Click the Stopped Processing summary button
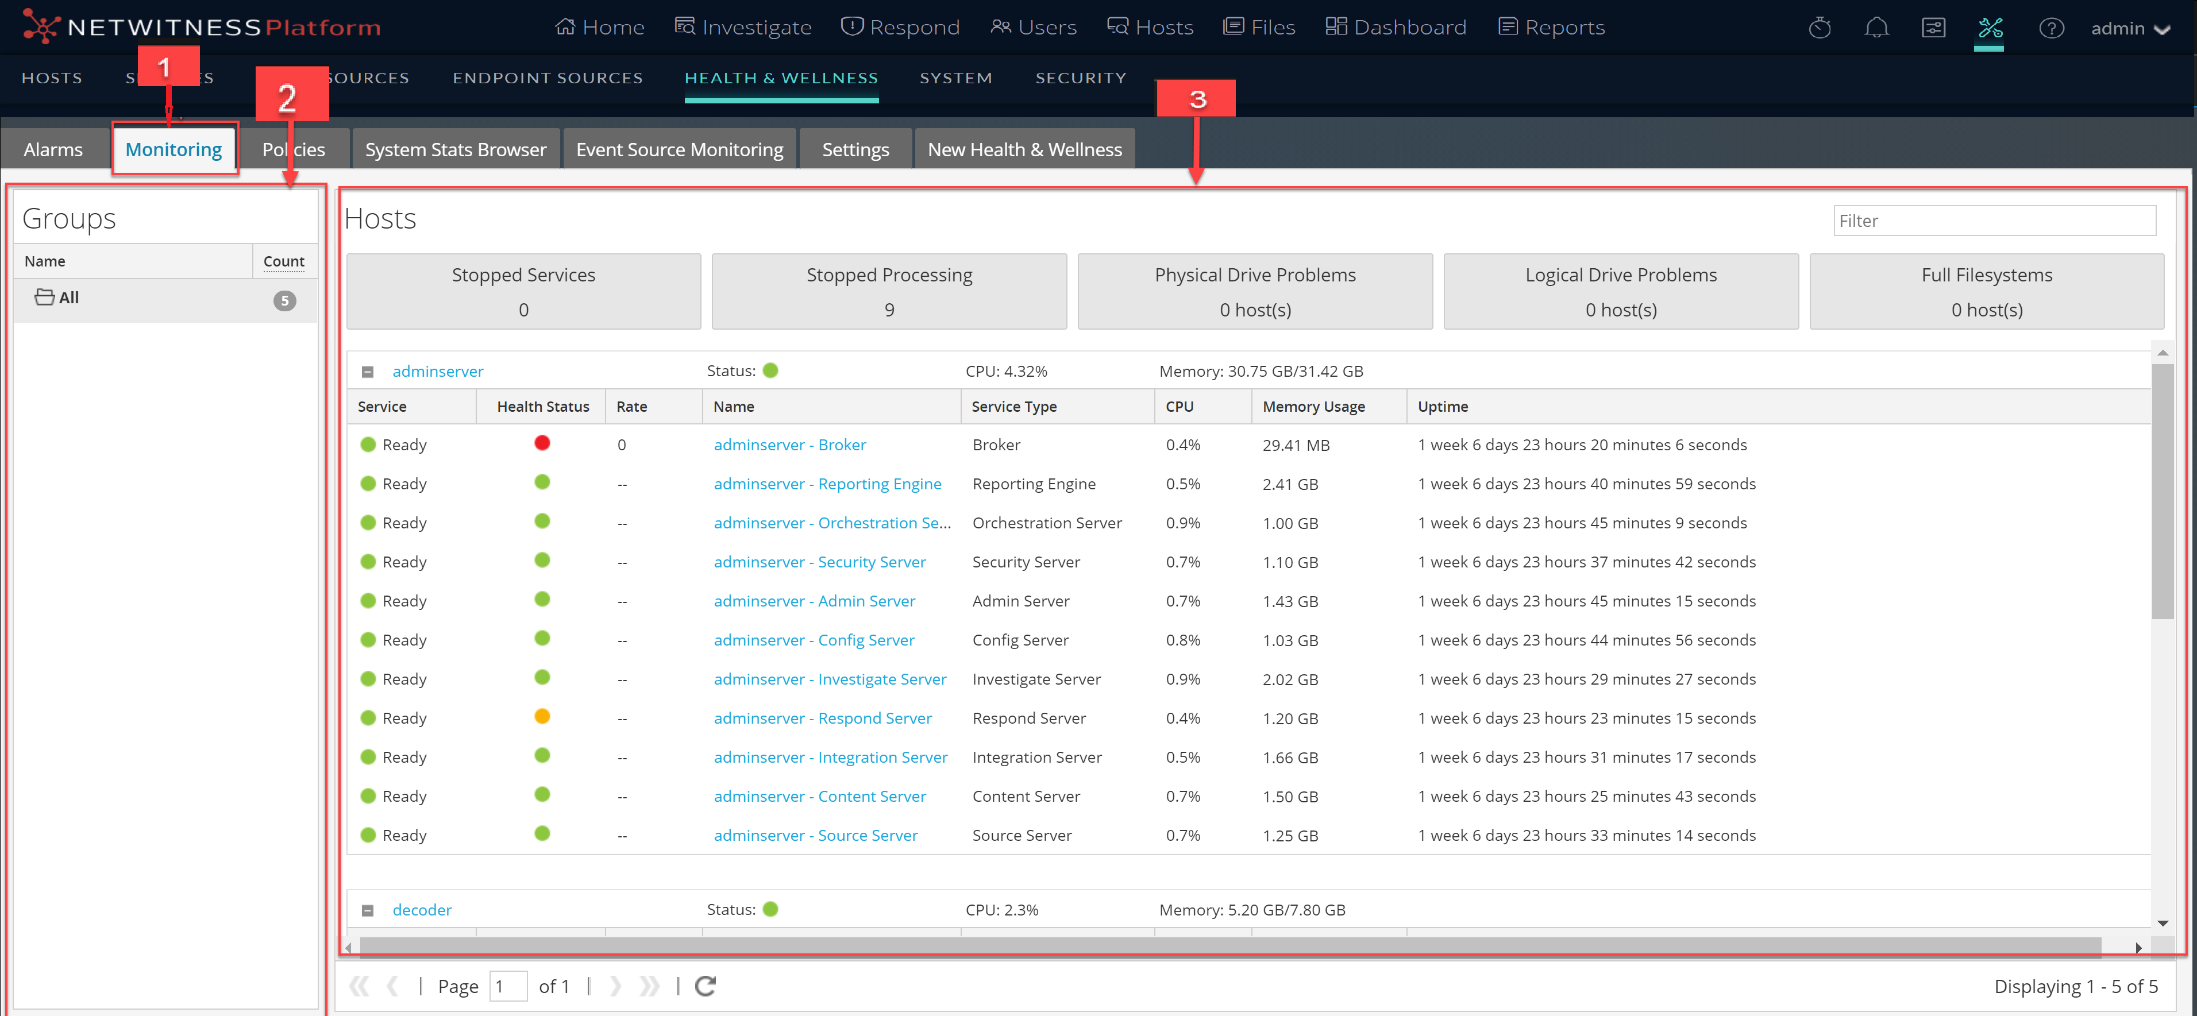 [x=889, y=292]
